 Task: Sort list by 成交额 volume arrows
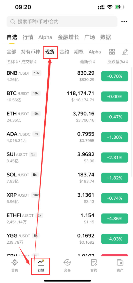click(35, 62)
